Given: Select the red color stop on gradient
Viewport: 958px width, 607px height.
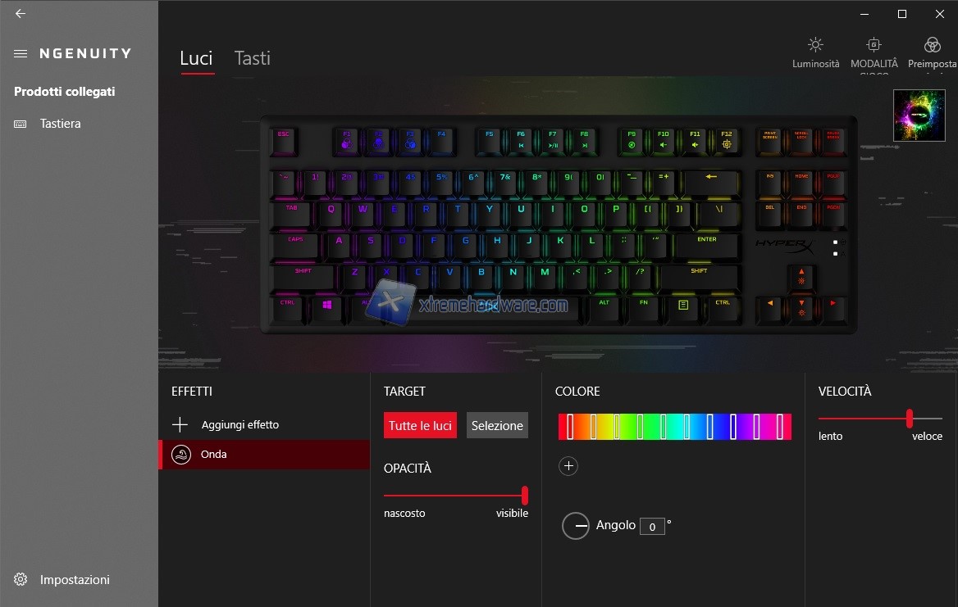Looking at the screenshot, I should point(570,427).
